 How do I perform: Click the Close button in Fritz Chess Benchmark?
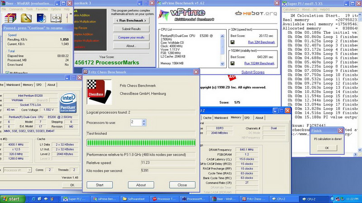(x=182, y=185)
